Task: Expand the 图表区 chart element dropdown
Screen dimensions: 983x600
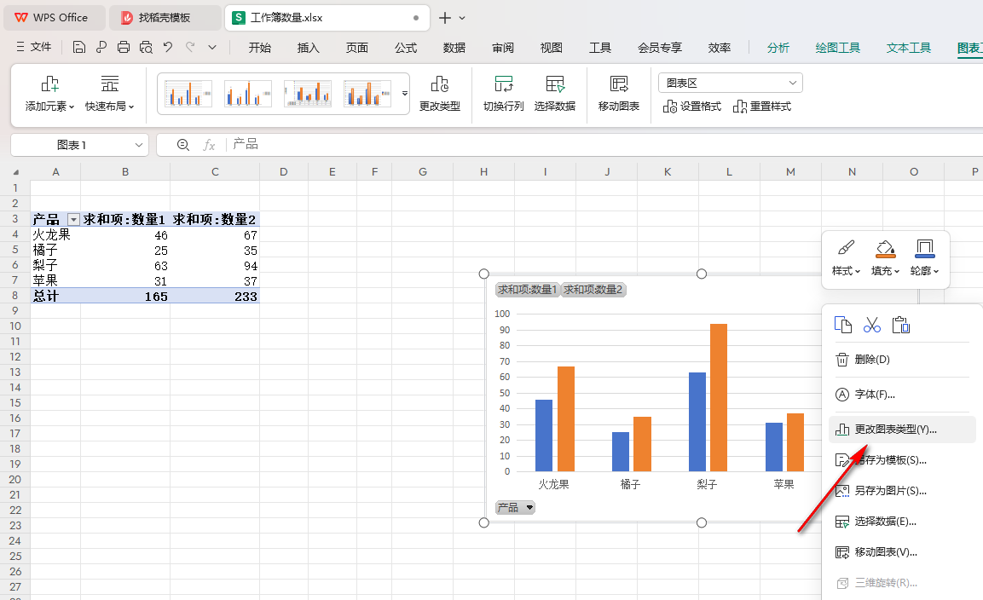Action: pos(792,83)
